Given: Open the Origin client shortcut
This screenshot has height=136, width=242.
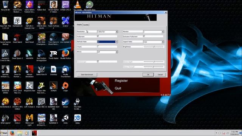Looking at the screenshot, I should point(65,87).
